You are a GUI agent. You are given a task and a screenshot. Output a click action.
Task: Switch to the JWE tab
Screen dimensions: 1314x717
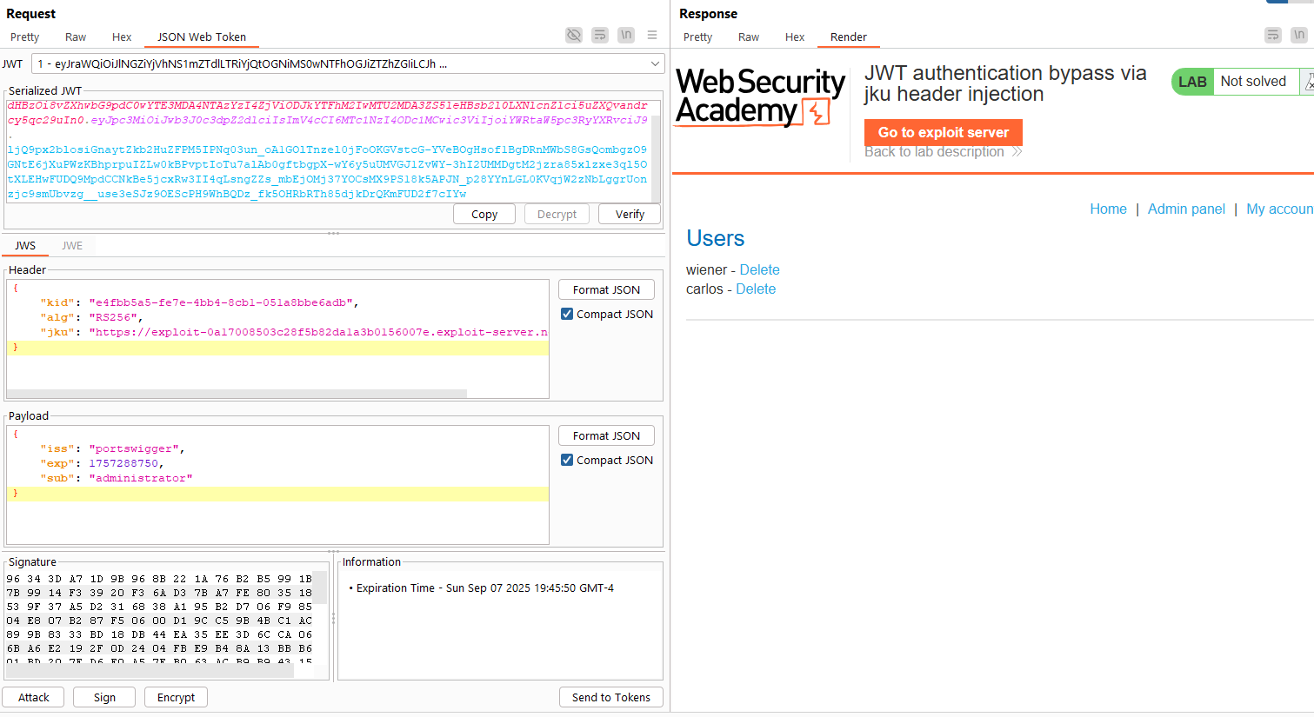pos(72,246)
